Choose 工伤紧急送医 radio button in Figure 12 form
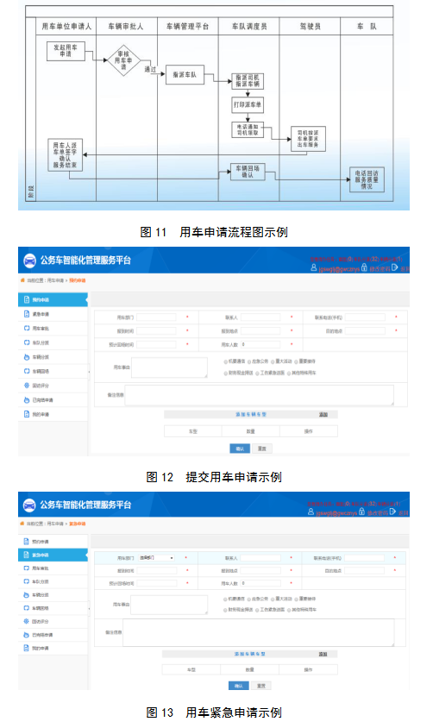This screenshot has width=433, height=728. point(257,373)
